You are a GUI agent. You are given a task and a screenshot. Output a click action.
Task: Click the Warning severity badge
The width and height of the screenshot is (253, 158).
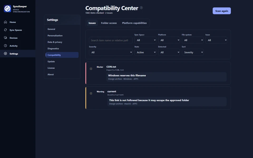100,92
